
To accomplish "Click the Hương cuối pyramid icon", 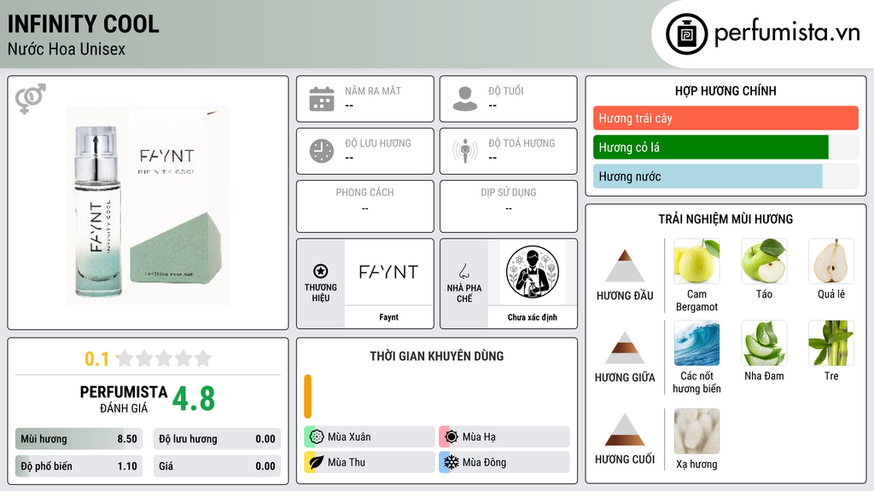I will [x=625, y=430].
